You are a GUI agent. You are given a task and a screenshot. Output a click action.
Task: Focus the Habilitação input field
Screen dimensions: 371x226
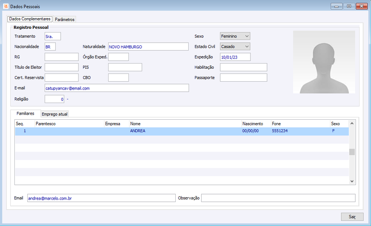pyautogui.click(x=243, y=67)
